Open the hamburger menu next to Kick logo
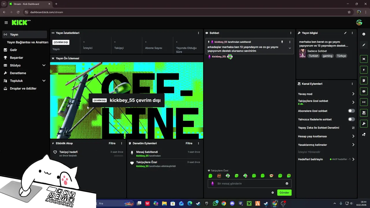 coord(6,23)
